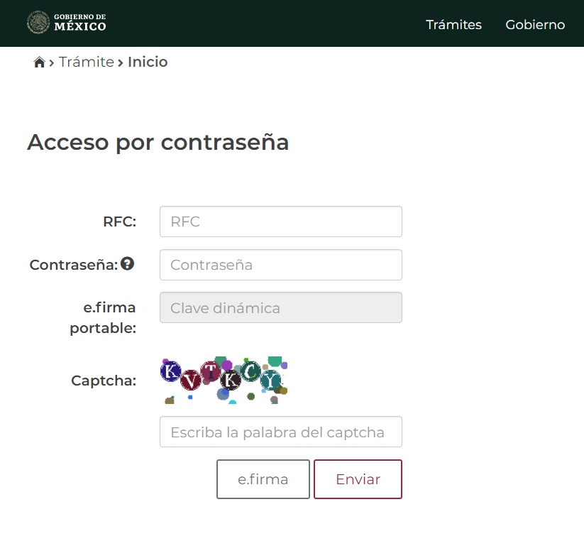Viewport: 584px width, 541px height.
Task: Select the Inicio breadcrumb item
Action: 148,62
